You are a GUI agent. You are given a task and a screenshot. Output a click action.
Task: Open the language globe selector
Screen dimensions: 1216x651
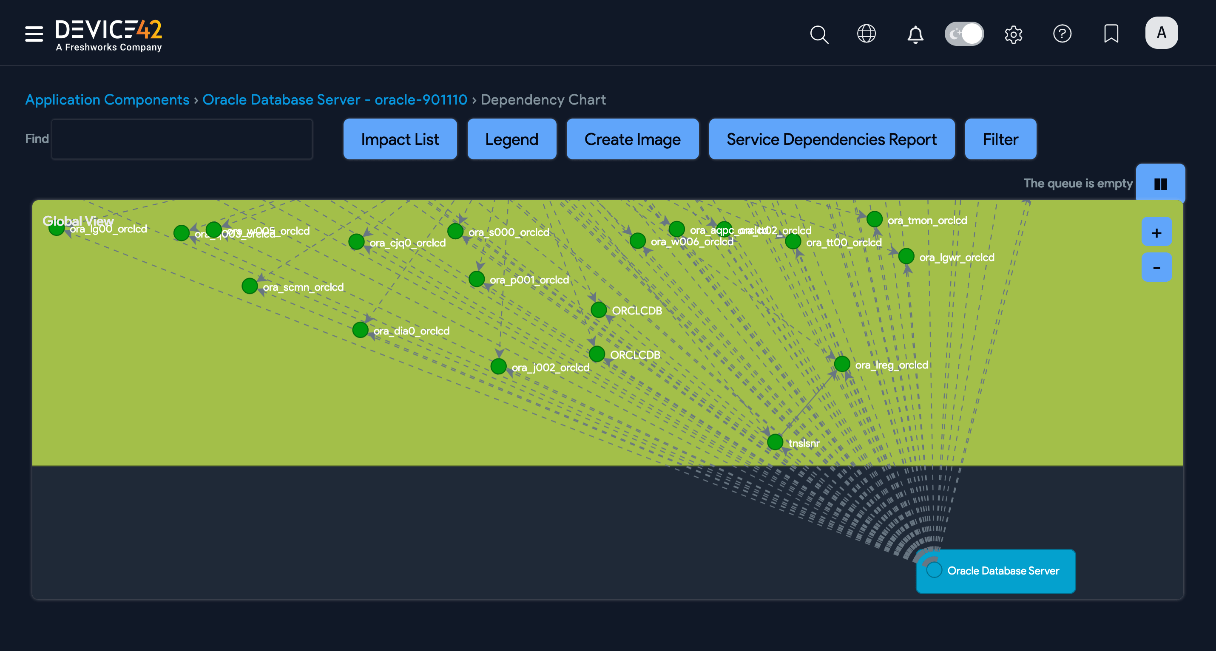[x=867, y=34]
